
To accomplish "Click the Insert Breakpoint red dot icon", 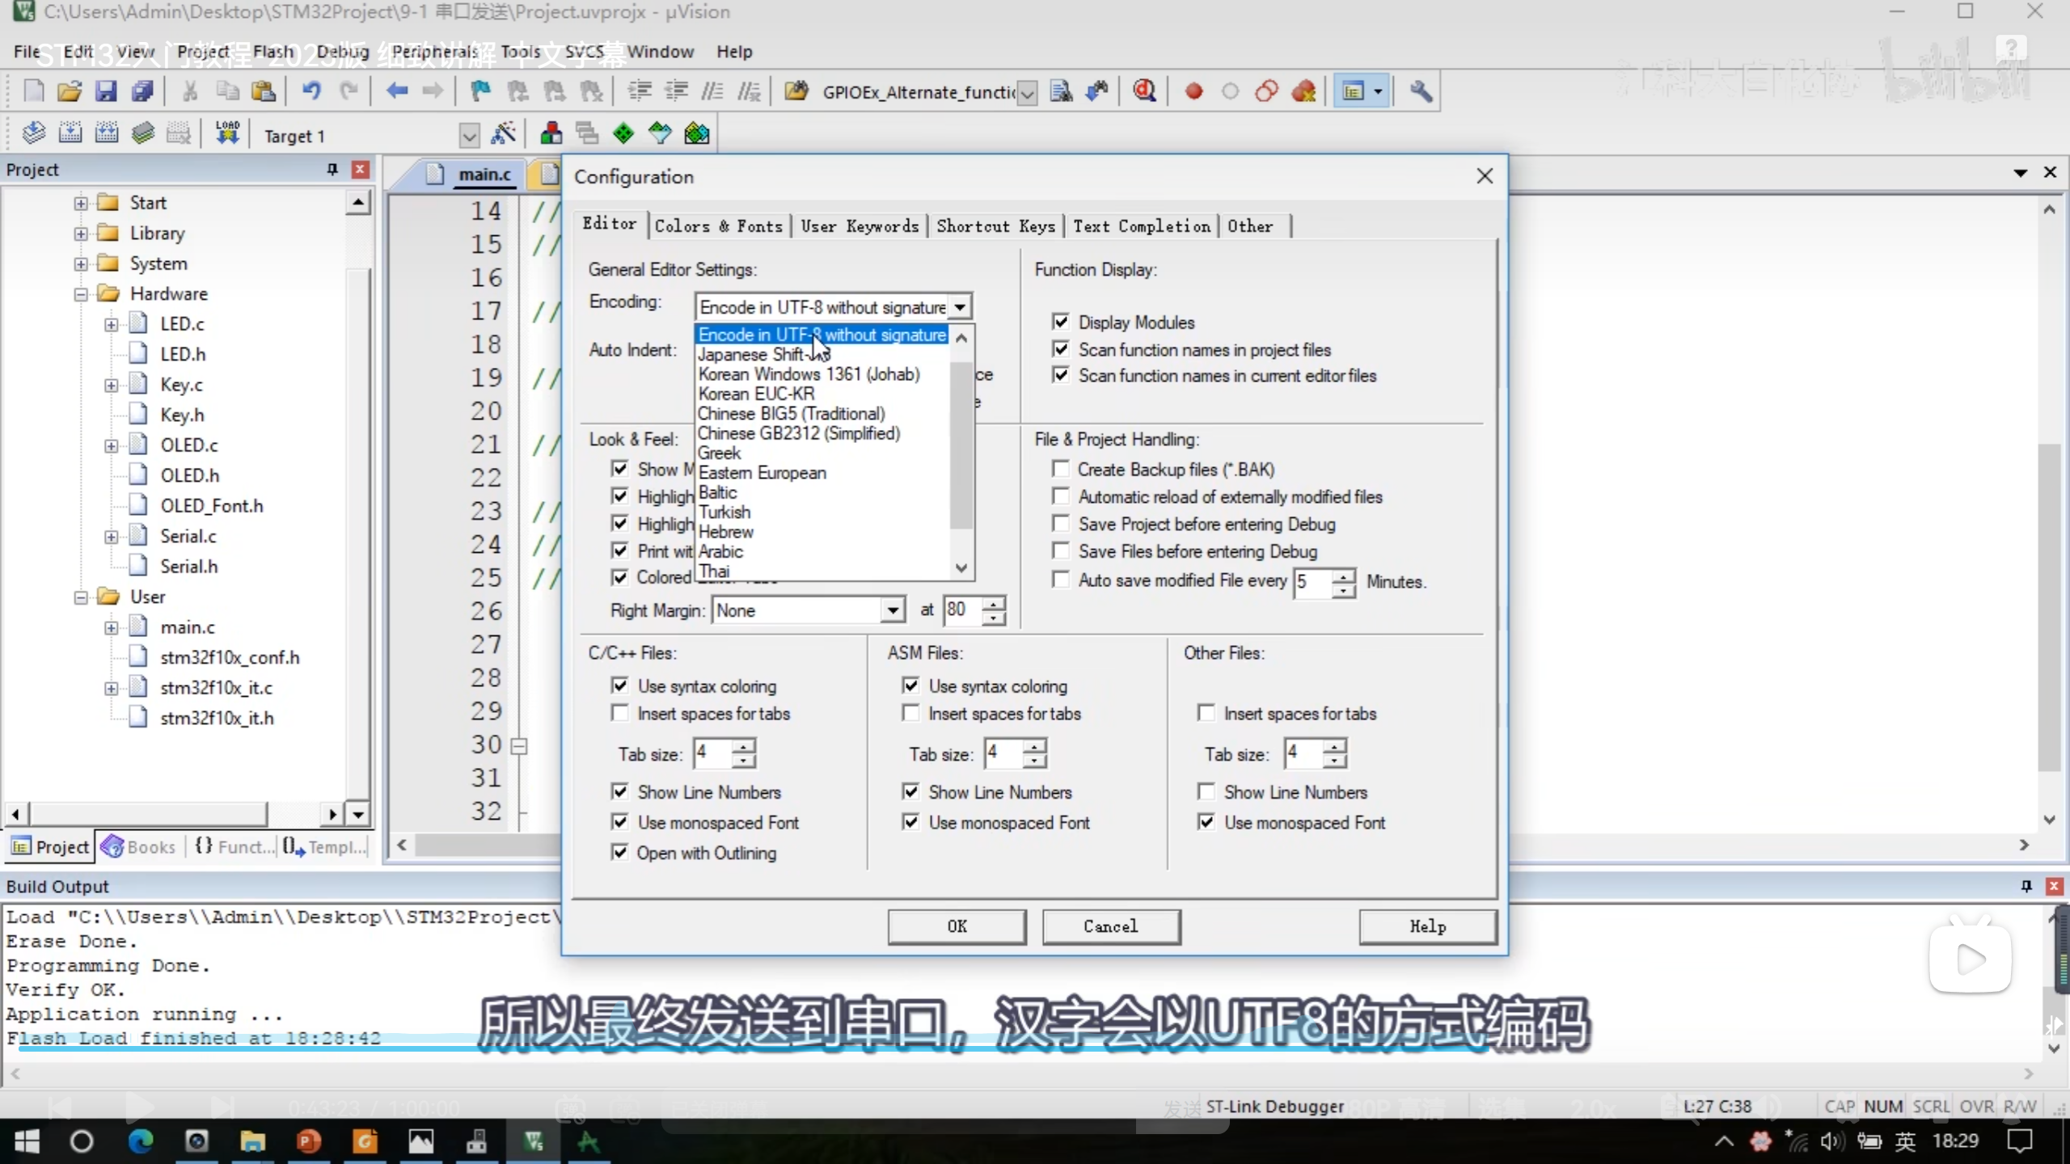I will pos(1193,91).
